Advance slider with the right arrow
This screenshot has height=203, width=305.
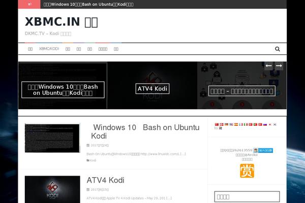[x=279, y=66]
